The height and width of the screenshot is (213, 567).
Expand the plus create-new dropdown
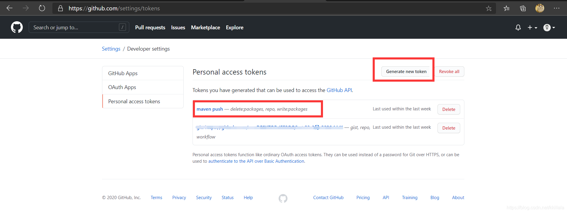[532, 28]
